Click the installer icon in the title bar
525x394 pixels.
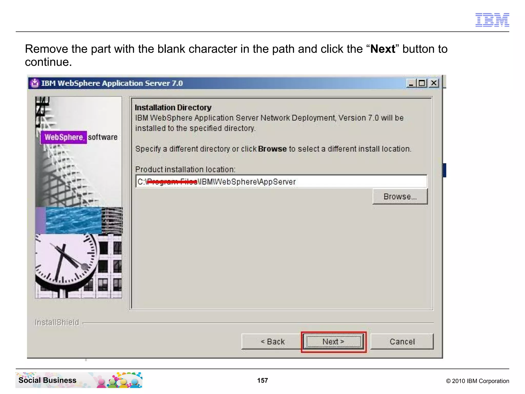coord(35,83)
